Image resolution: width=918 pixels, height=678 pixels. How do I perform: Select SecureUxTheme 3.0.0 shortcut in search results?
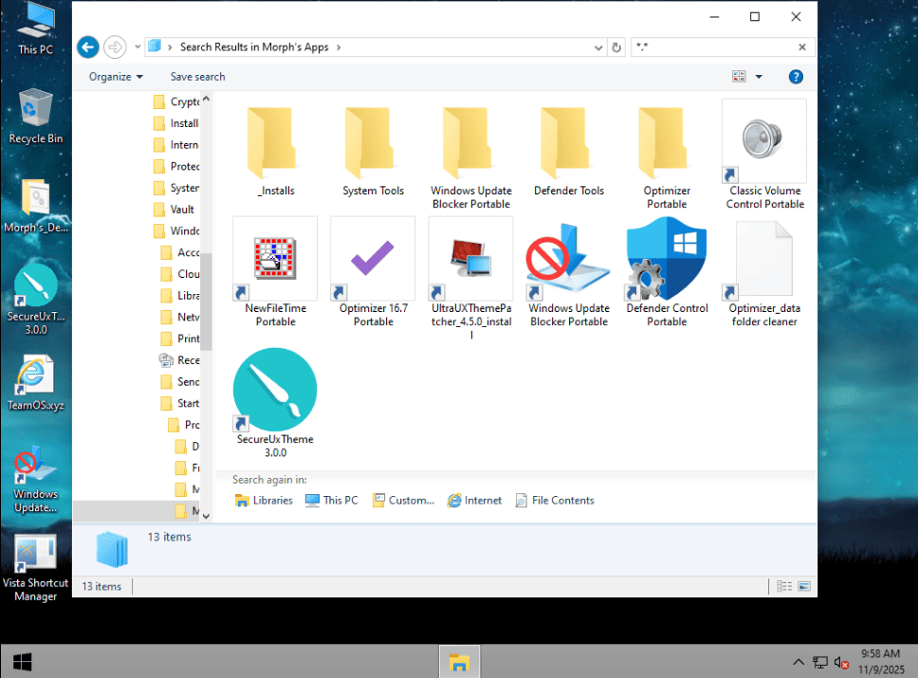click(275, 403)
